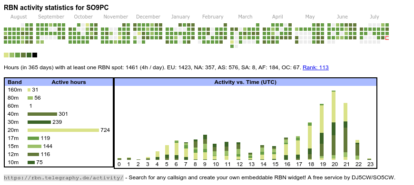The height and width of the screenshot is (185, 414).
Task: Click the 15m band horizontal bar
Action: [x=35, y=146]
